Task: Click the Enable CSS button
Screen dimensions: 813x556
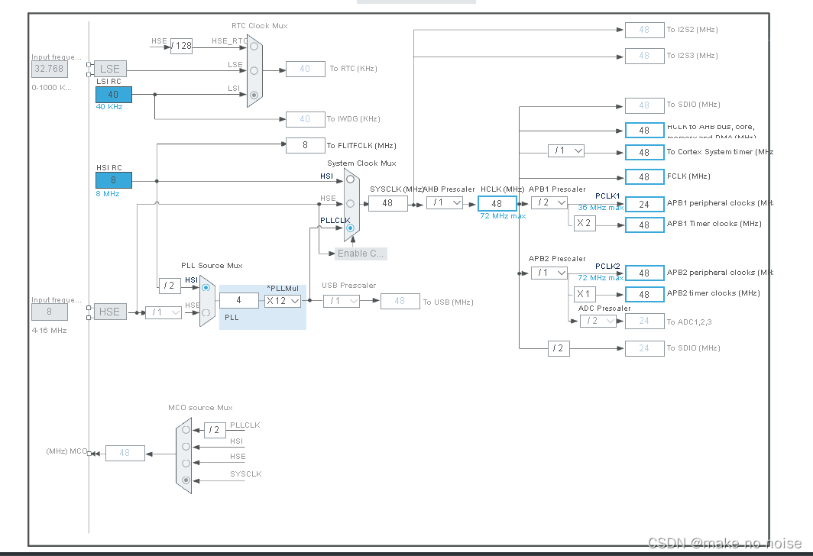Action: tap(361, 254)
